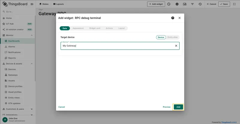Open the widget help icon
This screenshot has height=124, width=240.
173,18
